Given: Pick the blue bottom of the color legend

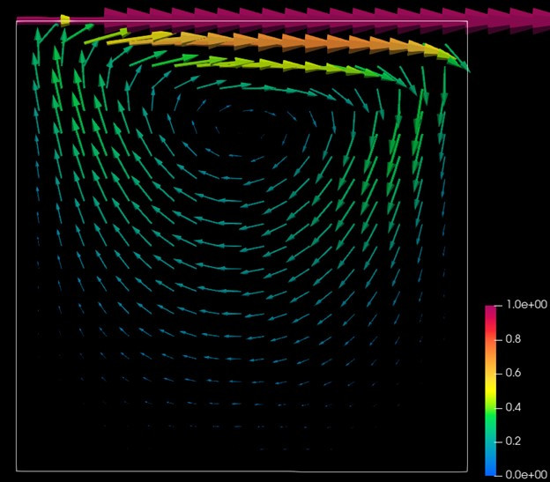Looking at the screenshot, I should [493, 471].
